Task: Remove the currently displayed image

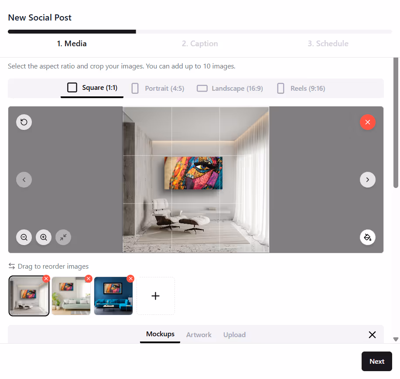Action: (x=367, y=122)
